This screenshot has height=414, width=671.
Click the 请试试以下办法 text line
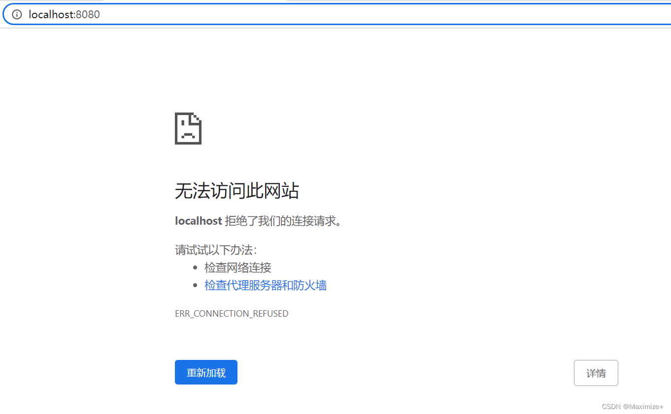point(216,250)
